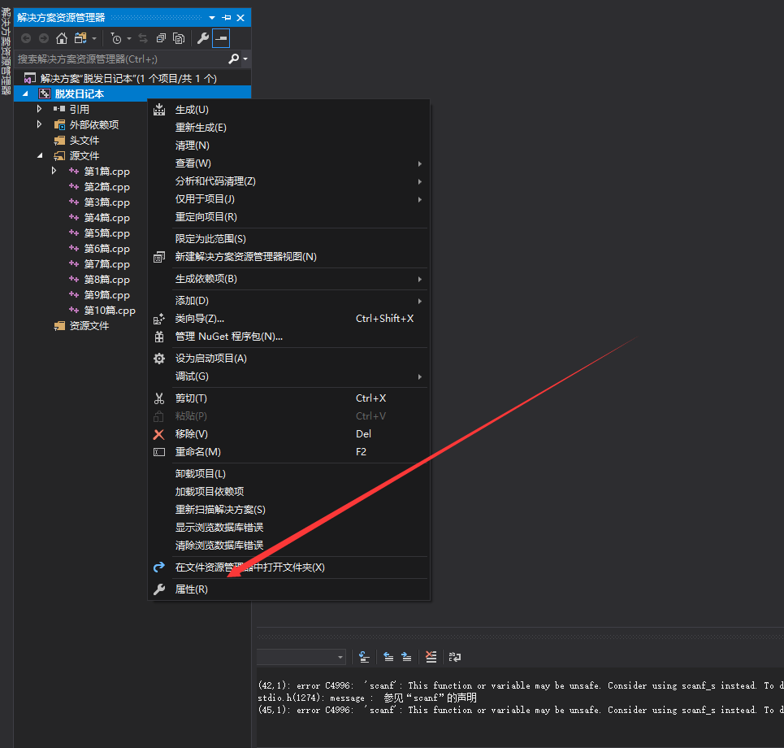Select 第7篇.cpp in the tree
Viewport: 784px width, 748px height.
pyautogui.click(x=106, y=264)
